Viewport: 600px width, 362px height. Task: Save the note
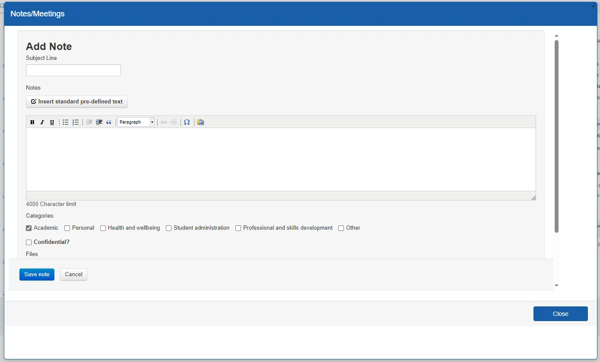(x=37, y=274)
